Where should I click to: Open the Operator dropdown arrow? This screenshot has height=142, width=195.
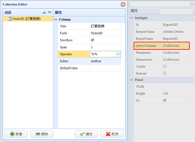pos(118,54)
